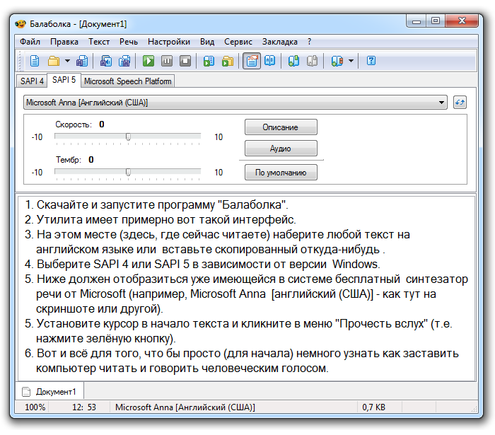Click the Balabolka app icon in title bar
Image resolution: width=495 pixels, height=435 pixels.
coord(21,24)
